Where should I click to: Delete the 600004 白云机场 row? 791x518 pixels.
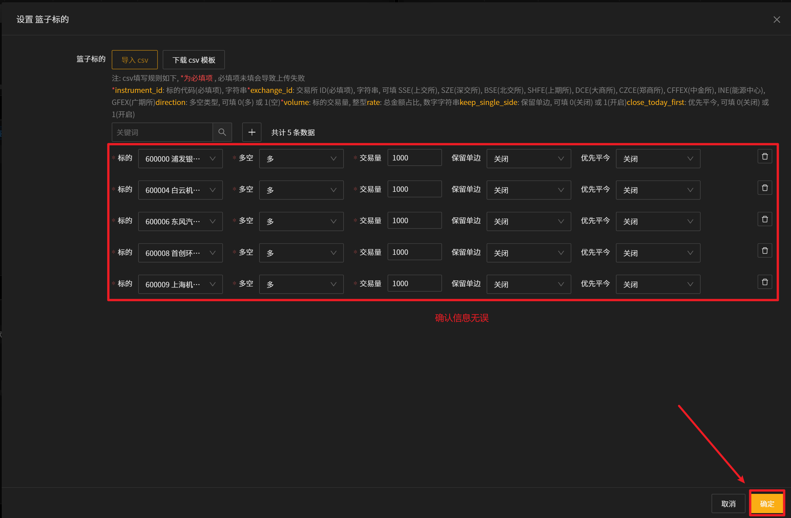[765, 188]
